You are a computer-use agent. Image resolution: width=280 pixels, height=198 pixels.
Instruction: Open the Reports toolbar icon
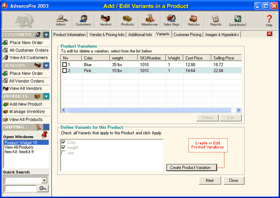216,20
